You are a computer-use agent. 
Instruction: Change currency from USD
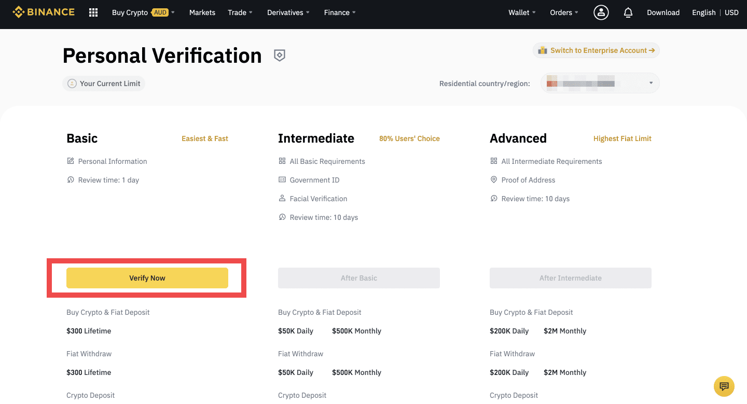pos(731,12)
